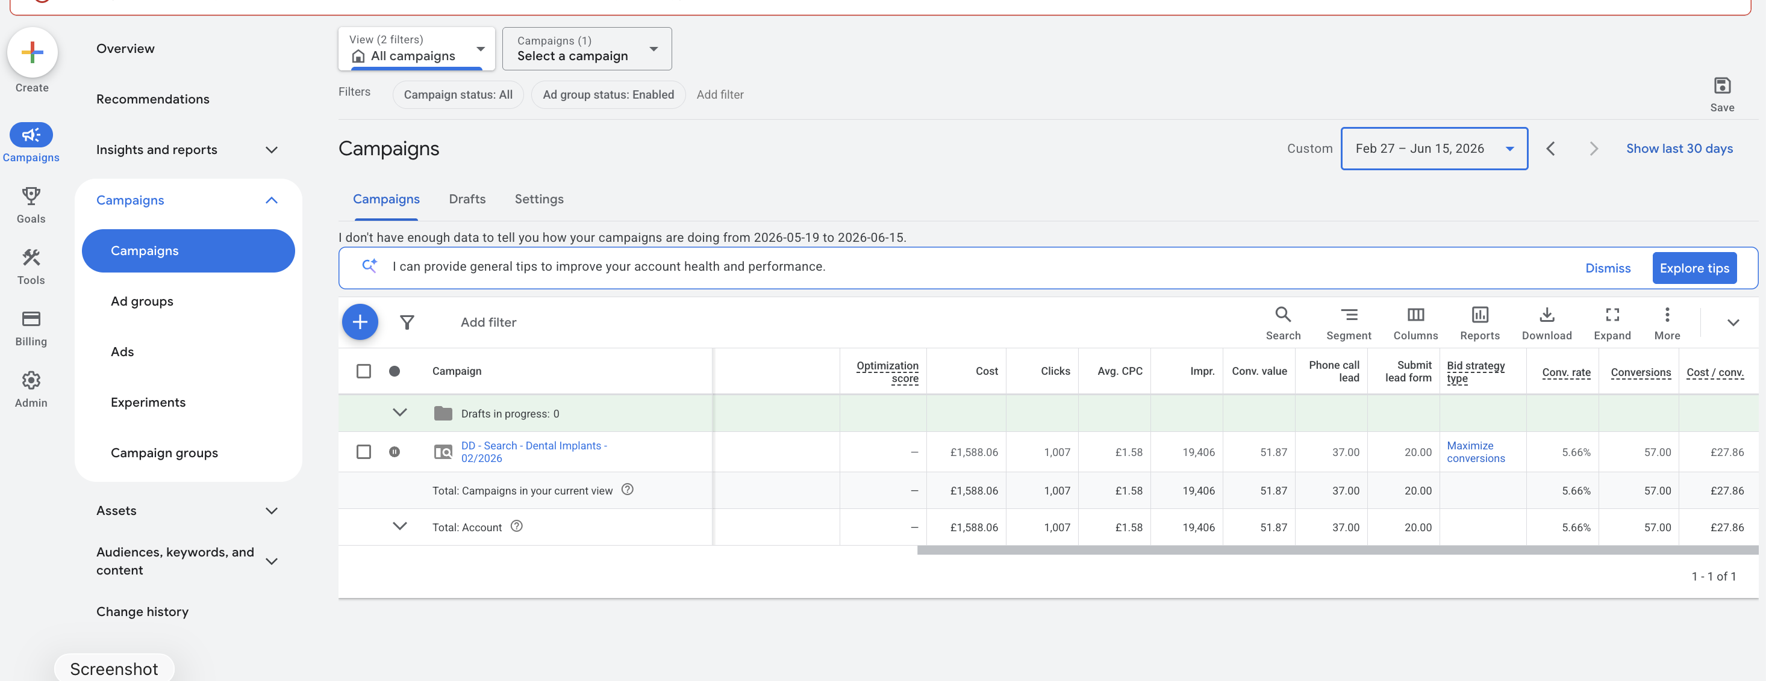Go to next date range
1766x681 pixels.
click(1593, 149)
